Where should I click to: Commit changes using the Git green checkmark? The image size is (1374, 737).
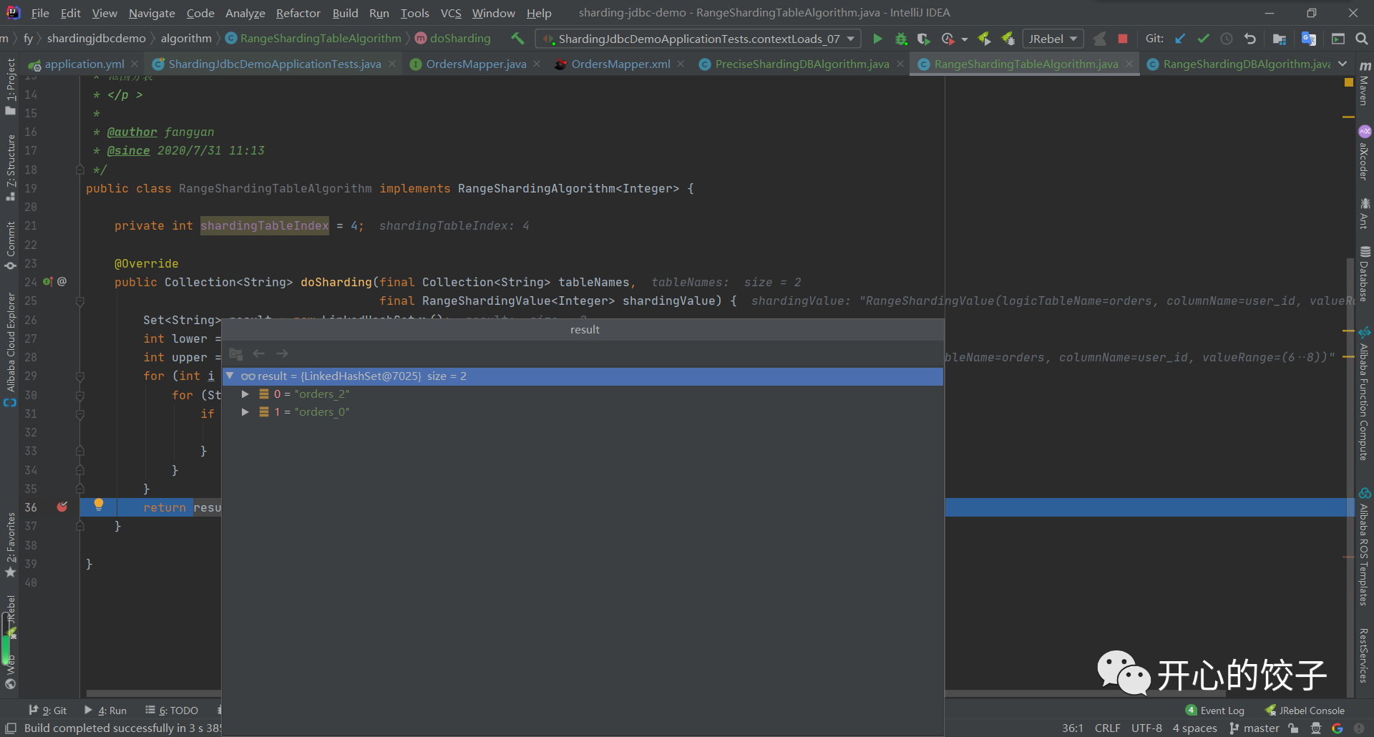1204,39
